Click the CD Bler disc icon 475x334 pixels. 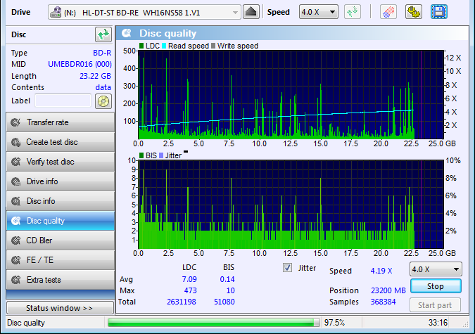(x=15, y=240)
